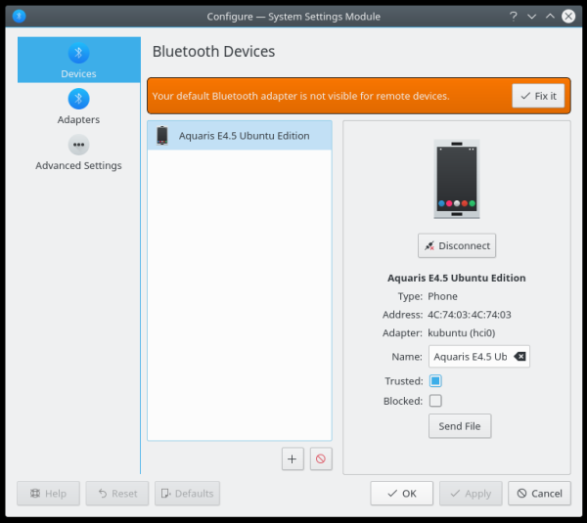Screen dimensions: 587x523
Task: Maximize window with up chevron in titlebar
Action: point(550,16)
